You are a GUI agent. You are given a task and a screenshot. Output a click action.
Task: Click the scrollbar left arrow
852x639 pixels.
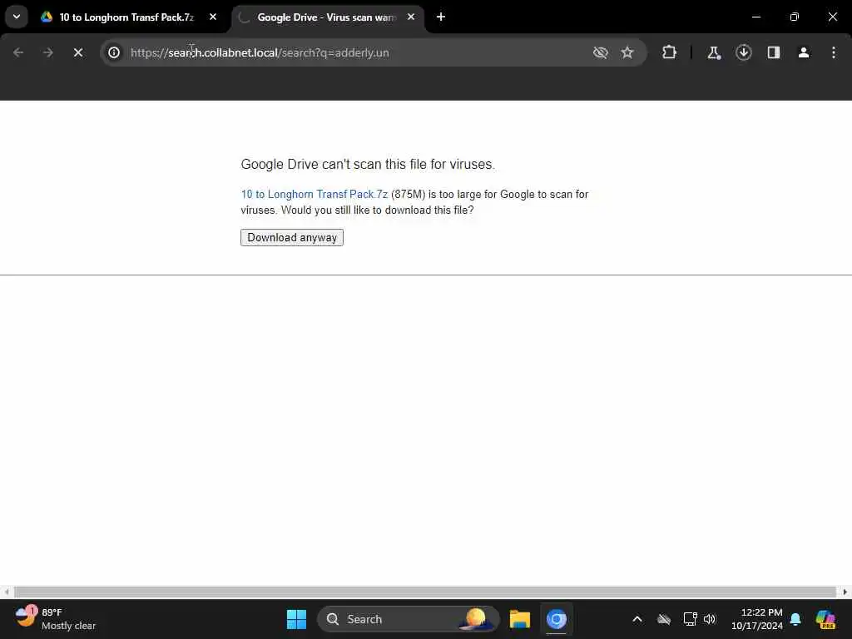click(x=6, y=592)
